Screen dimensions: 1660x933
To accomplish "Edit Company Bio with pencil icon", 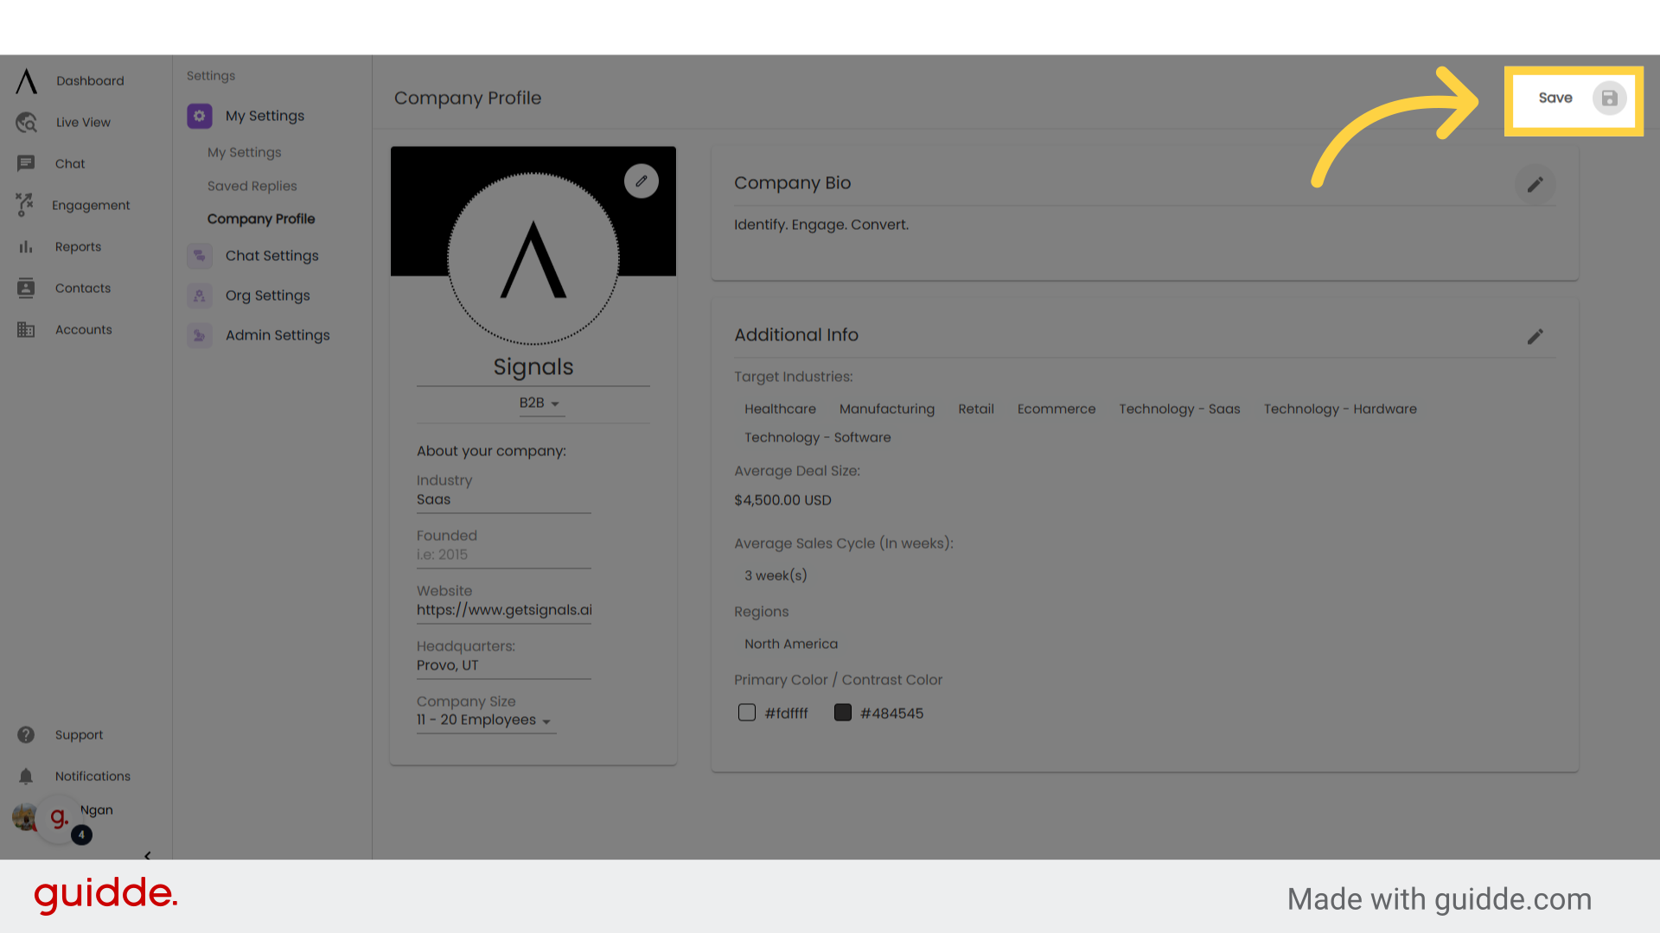I will (1535, 185).
